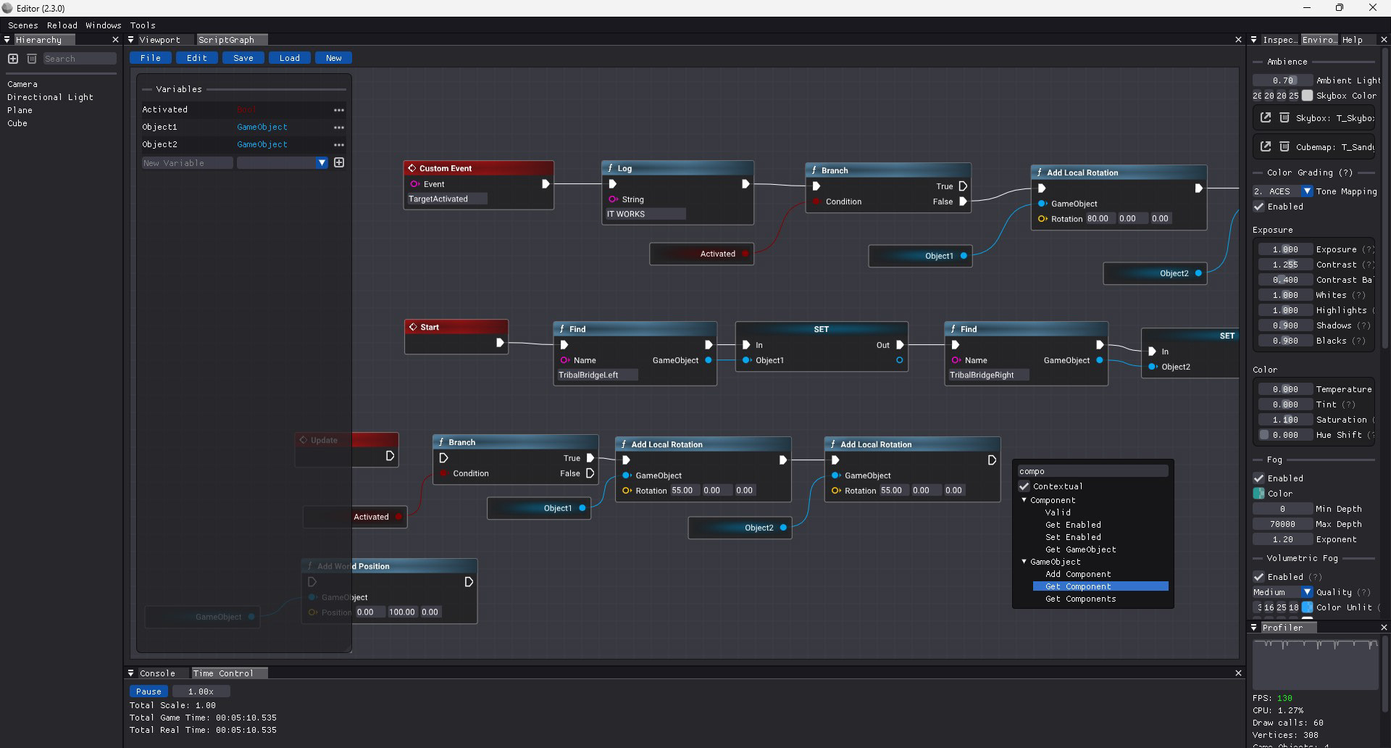Close the Profiler panel

point(1383,628)
